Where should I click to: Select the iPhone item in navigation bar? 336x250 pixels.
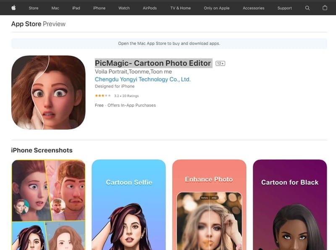(x=99, y=8)
